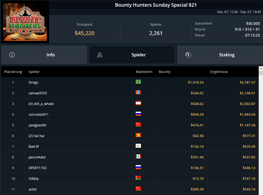This screenshot has width=263, height=195.
Task: Click the tournament date range text
Action: point(239,12)
